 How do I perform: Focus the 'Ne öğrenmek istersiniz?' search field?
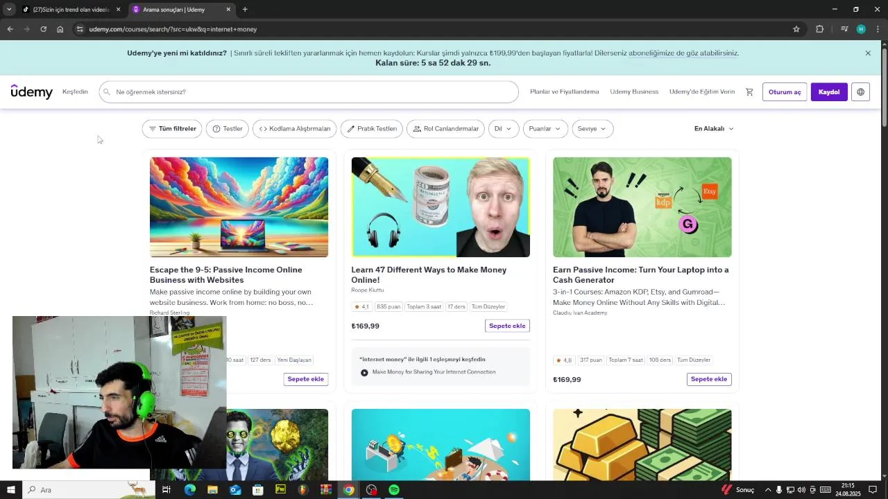[309, 92]
